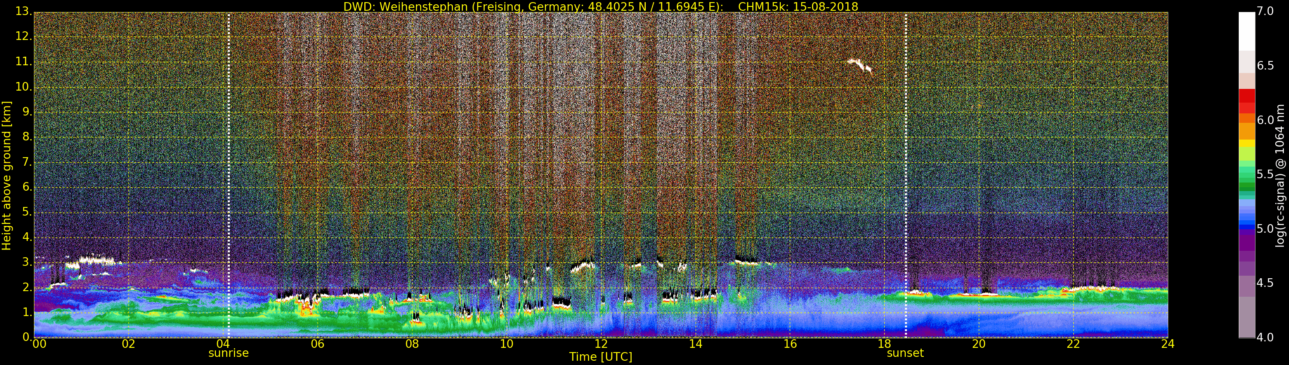Click the 13 tick on the height axis
The width and height of the screenshot is (1289, 365).
tap(24, 11)
